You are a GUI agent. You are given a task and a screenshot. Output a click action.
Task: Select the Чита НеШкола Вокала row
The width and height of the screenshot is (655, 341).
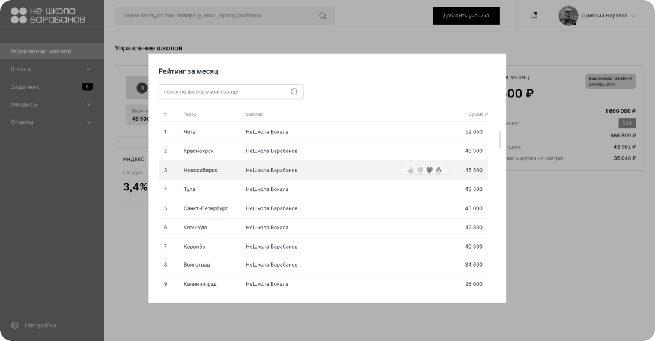pos(323,132)
